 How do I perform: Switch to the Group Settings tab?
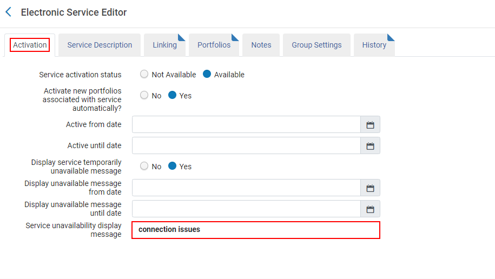[316, 45]
